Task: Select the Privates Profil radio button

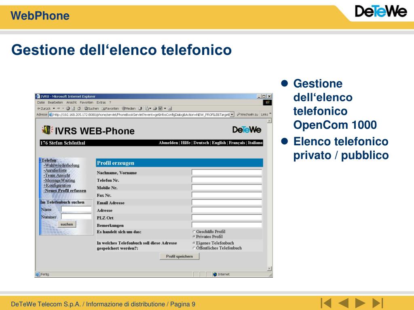Action: pyautogui.click(x=194, y=237)
